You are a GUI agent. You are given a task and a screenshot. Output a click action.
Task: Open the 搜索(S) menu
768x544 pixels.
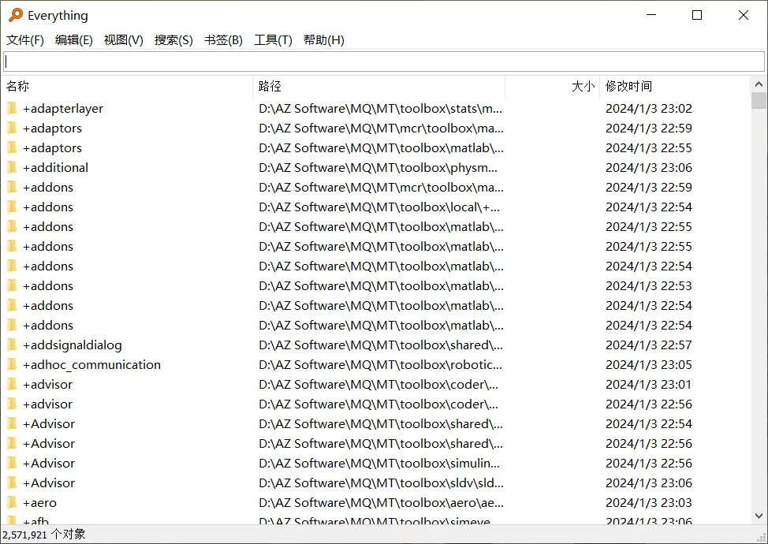click(x=173, y=40)
